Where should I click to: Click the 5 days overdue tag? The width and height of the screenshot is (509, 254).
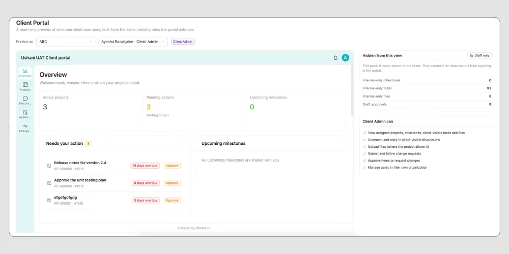coord(146,200)
